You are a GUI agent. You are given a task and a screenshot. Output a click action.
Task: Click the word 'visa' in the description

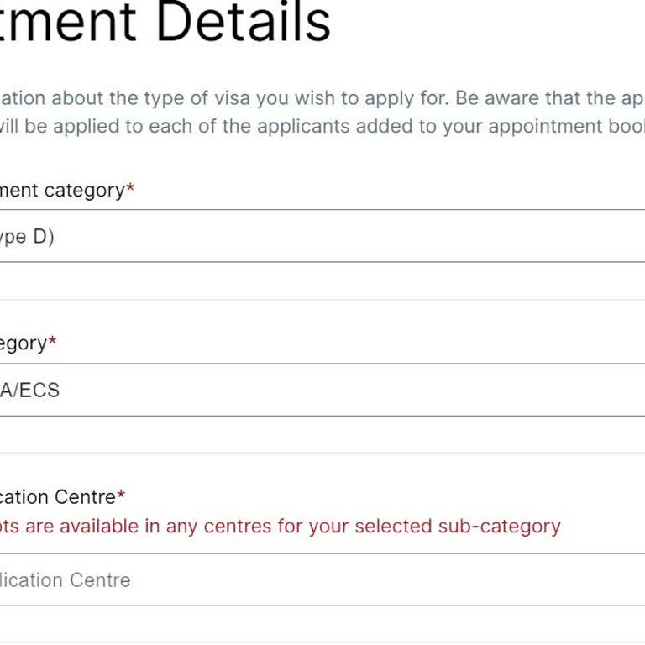point(230,98)
